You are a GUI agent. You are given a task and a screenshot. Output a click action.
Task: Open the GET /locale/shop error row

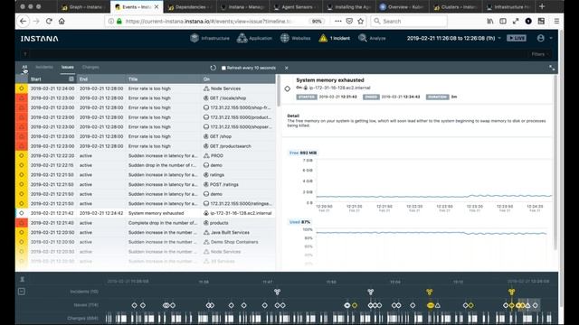(x=146, y=98)
